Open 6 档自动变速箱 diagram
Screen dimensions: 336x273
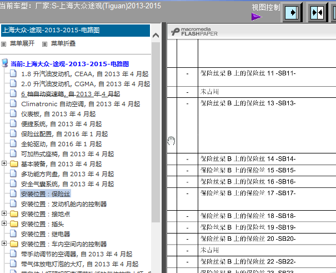tap(71, 94)
